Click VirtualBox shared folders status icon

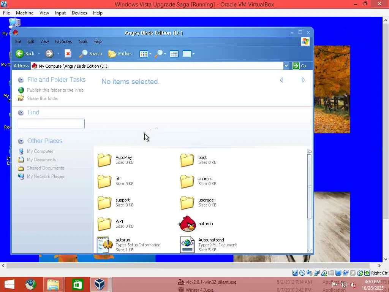pos(331,273)
